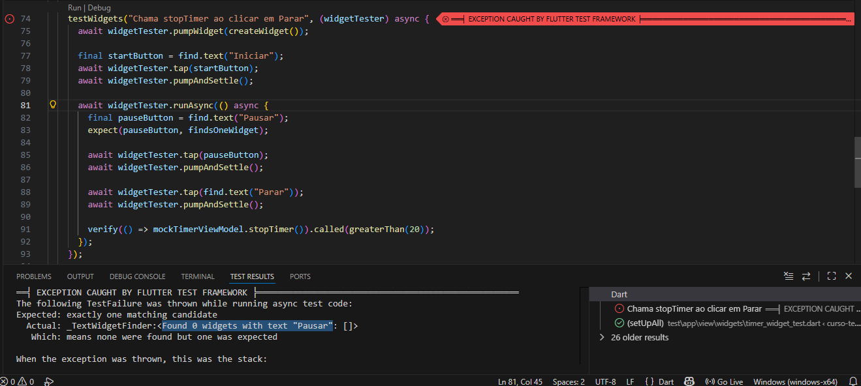Click the errors and warnings count in the status bar
Screen dimensions: 861x386
[18, 381]
